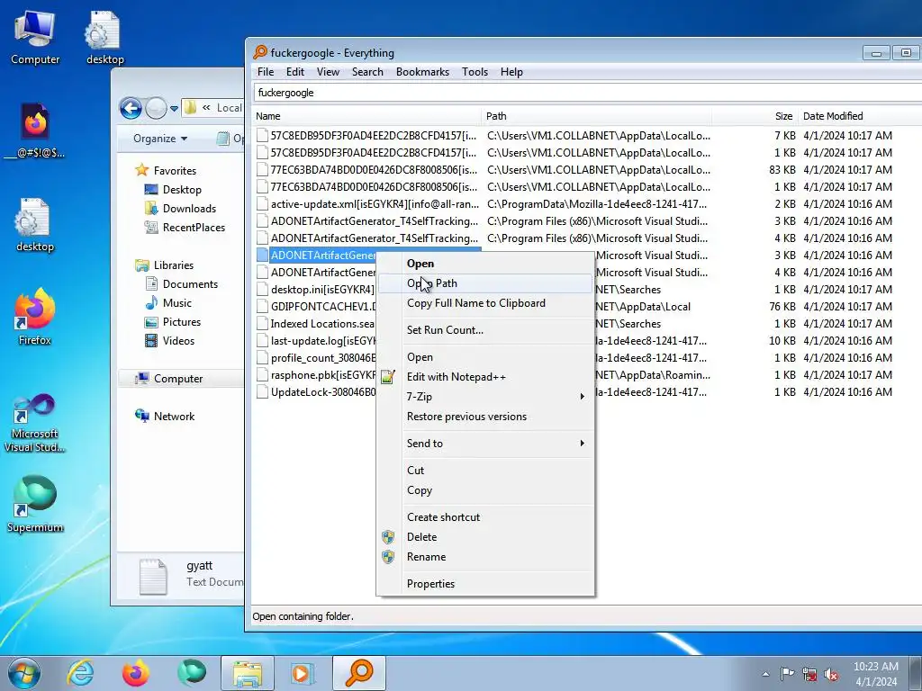922x691 pixels.
Task: Click the network tray icon
Action: point(809,674)
